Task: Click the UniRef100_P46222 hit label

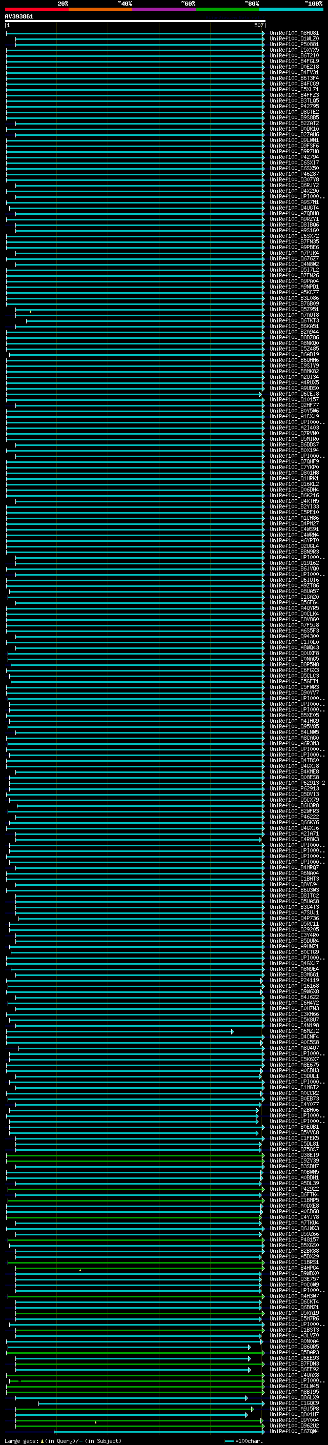Action: coord(294,817)
